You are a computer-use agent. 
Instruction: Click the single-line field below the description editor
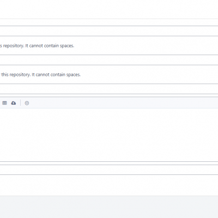pyautogui.click(x=109, y=170)
